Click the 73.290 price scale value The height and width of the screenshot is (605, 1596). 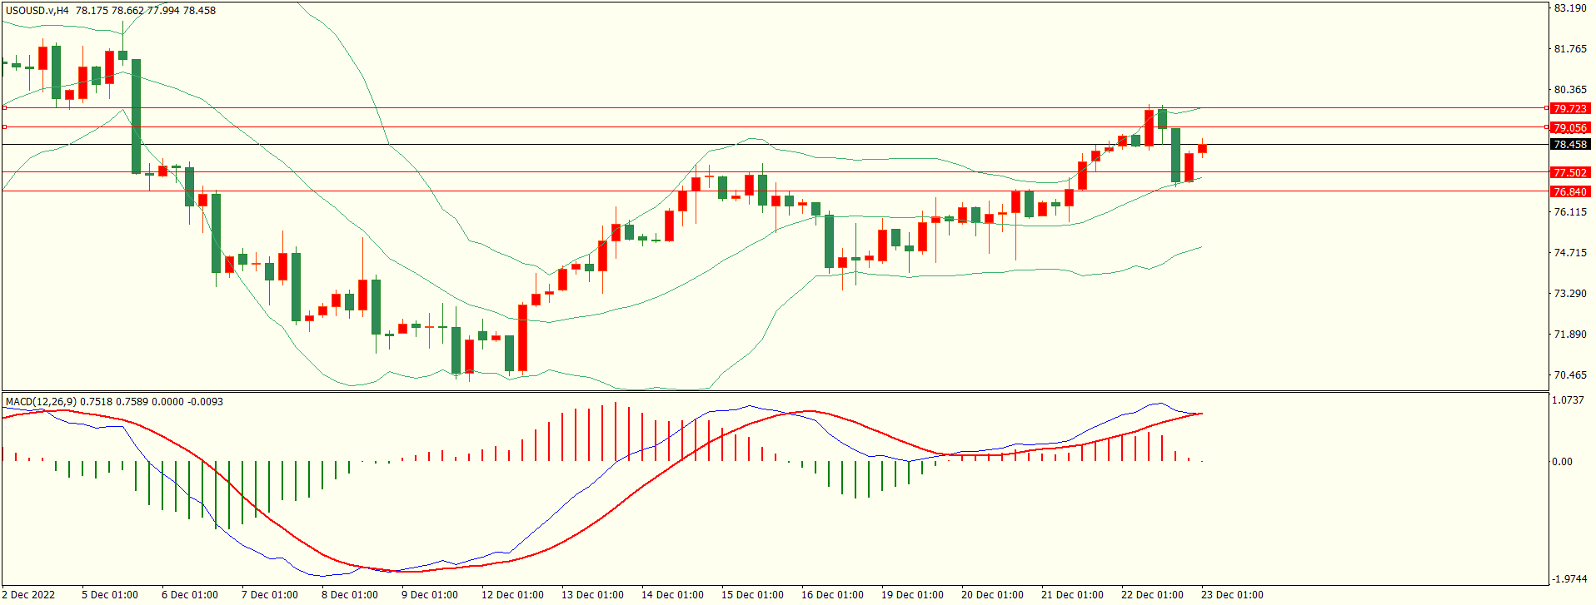pyautogui.click(x=1570, y=294)
